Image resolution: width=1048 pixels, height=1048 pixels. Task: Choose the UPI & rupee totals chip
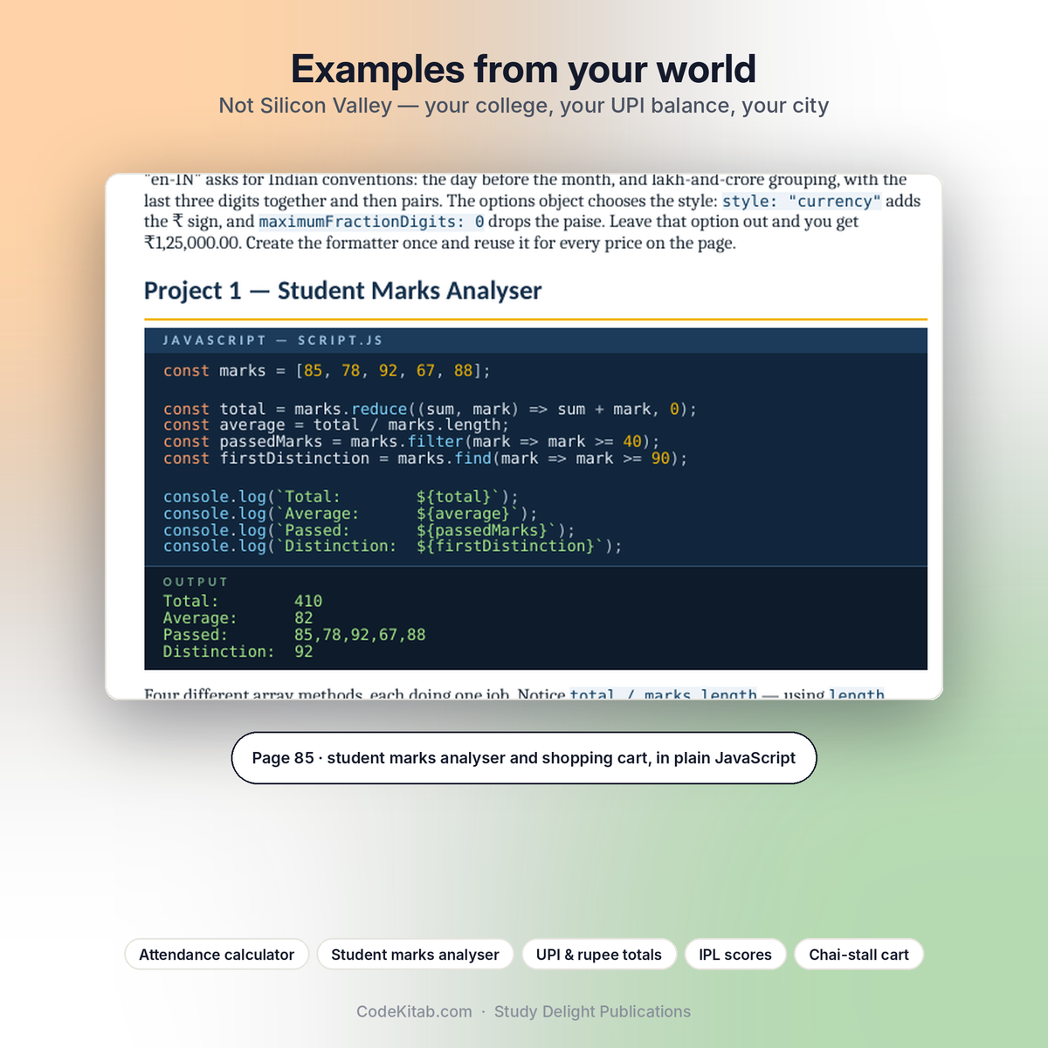(599, 955)
